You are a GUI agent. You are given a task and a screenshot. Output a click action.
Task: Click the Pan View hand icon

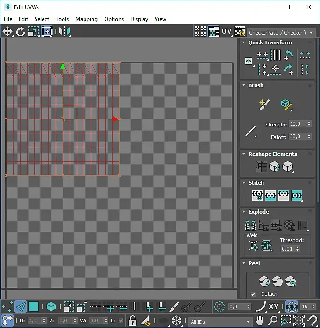[x=260, y=321]
